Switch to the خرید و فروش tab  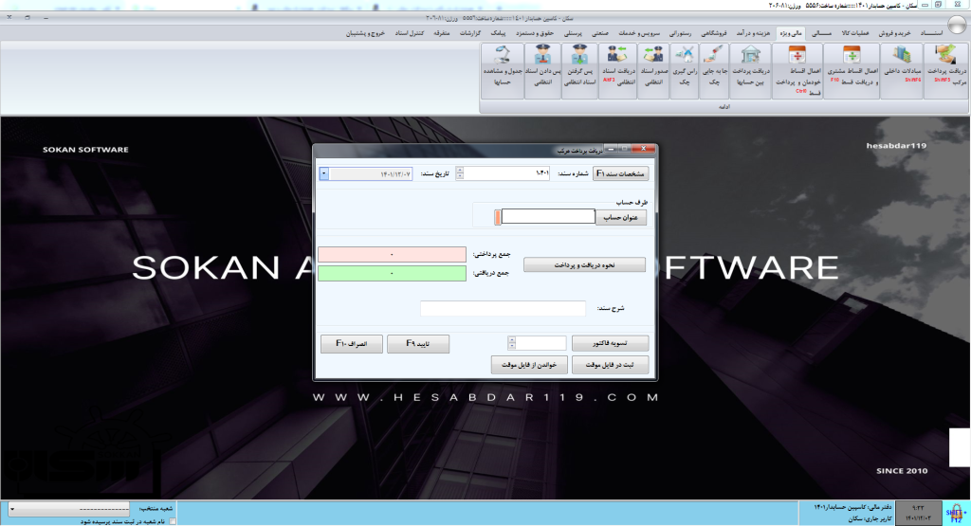tap(894, 33)
